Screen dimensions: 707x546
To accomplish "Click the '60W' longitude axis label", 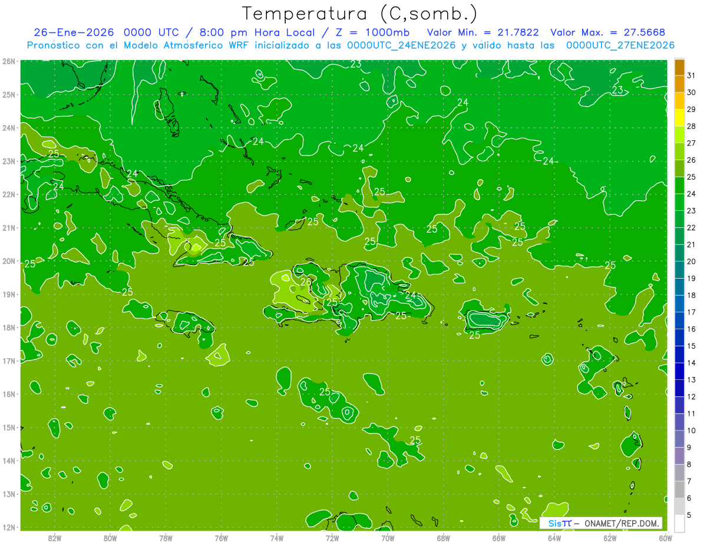I will pyautogui.click(x=666, y=538).
